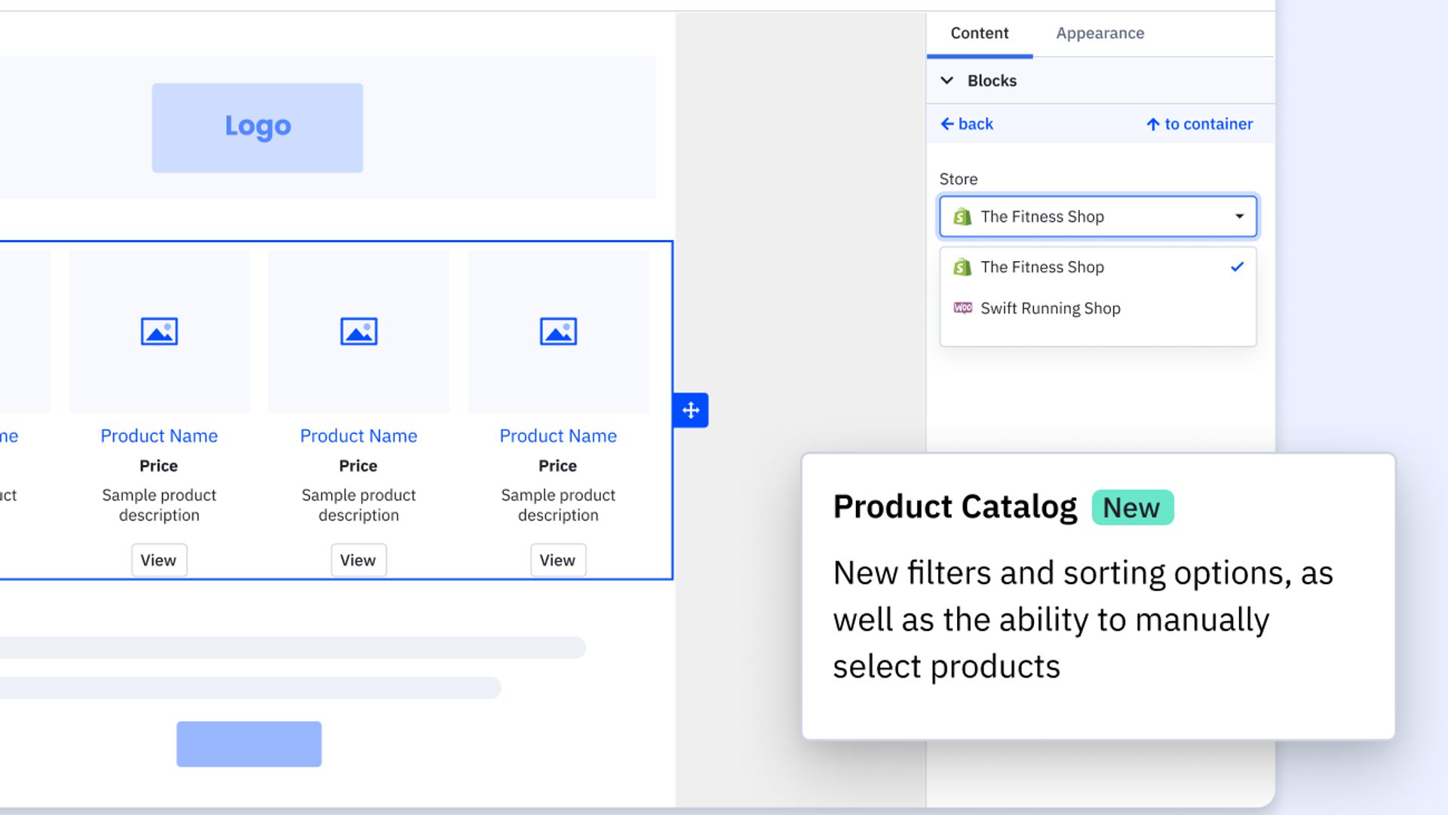Click the blue placeholder button below the text lines
Image resolution: width=1448 pixels, height=815 pixels.
click(x=249, y=744)
